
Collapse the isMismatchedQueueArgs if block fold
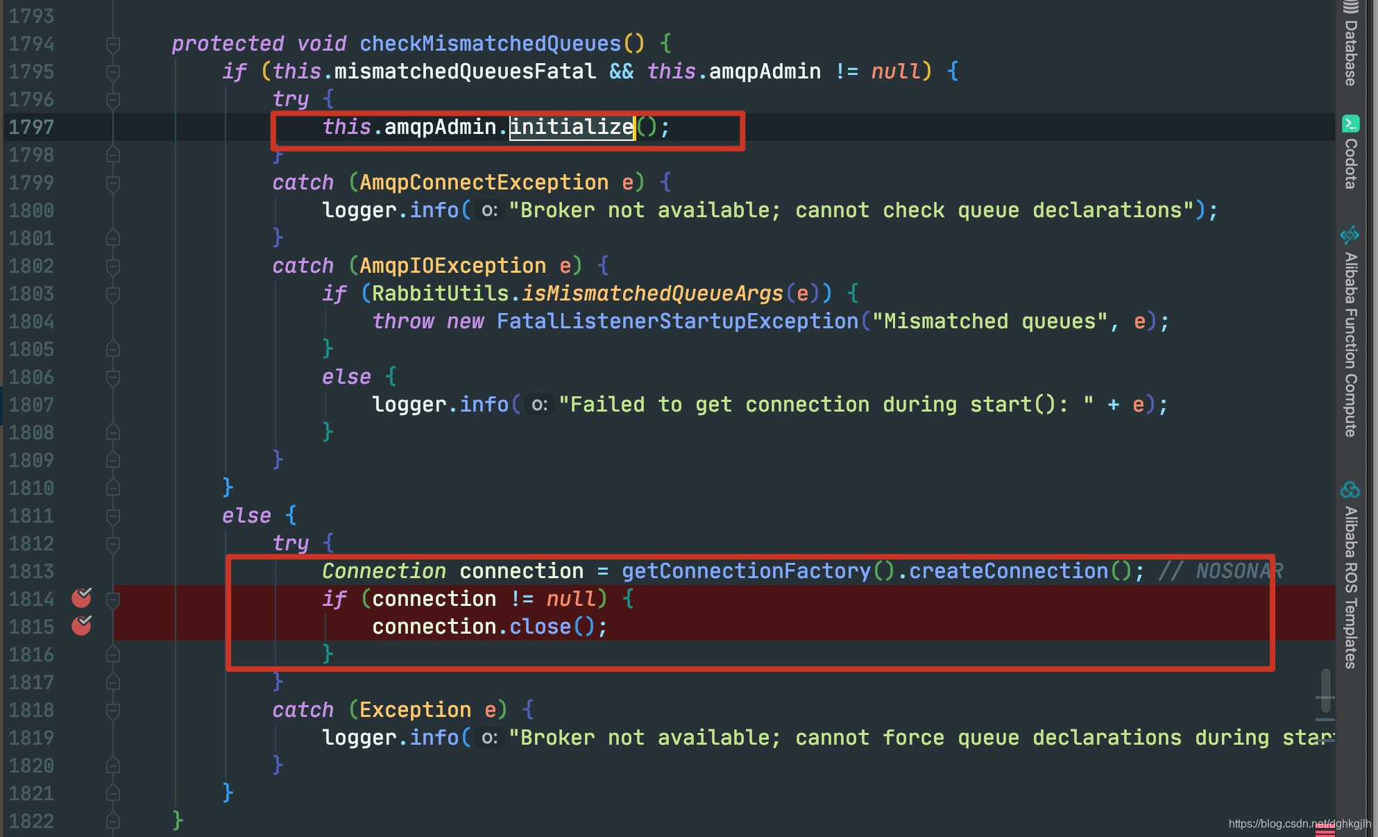tap(113, 294)
